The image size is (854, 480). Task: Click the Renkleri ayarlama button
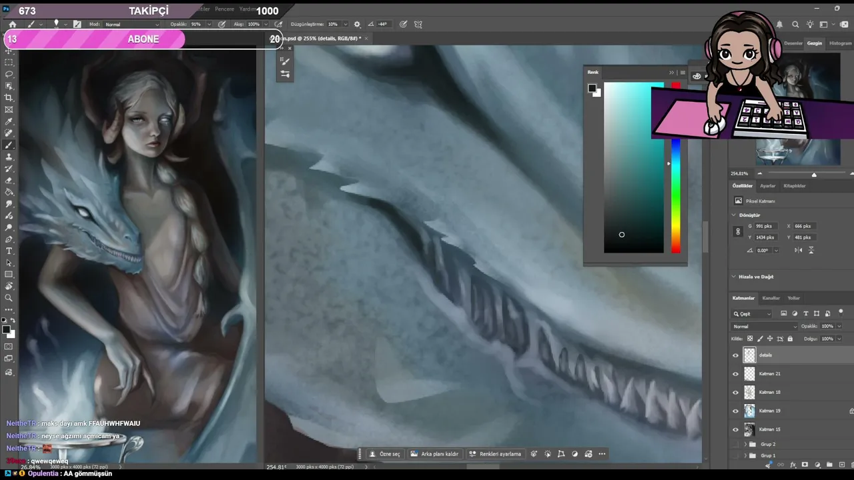(495, 454)
